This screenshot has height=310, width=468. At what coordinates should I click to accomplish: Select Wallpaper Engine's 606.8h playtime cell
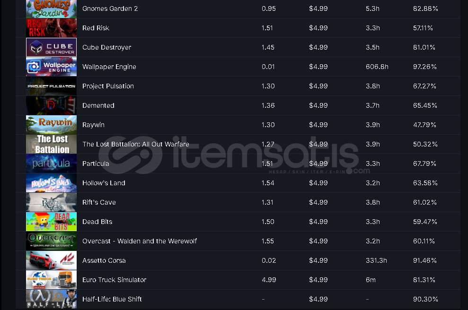pos(377,67)
